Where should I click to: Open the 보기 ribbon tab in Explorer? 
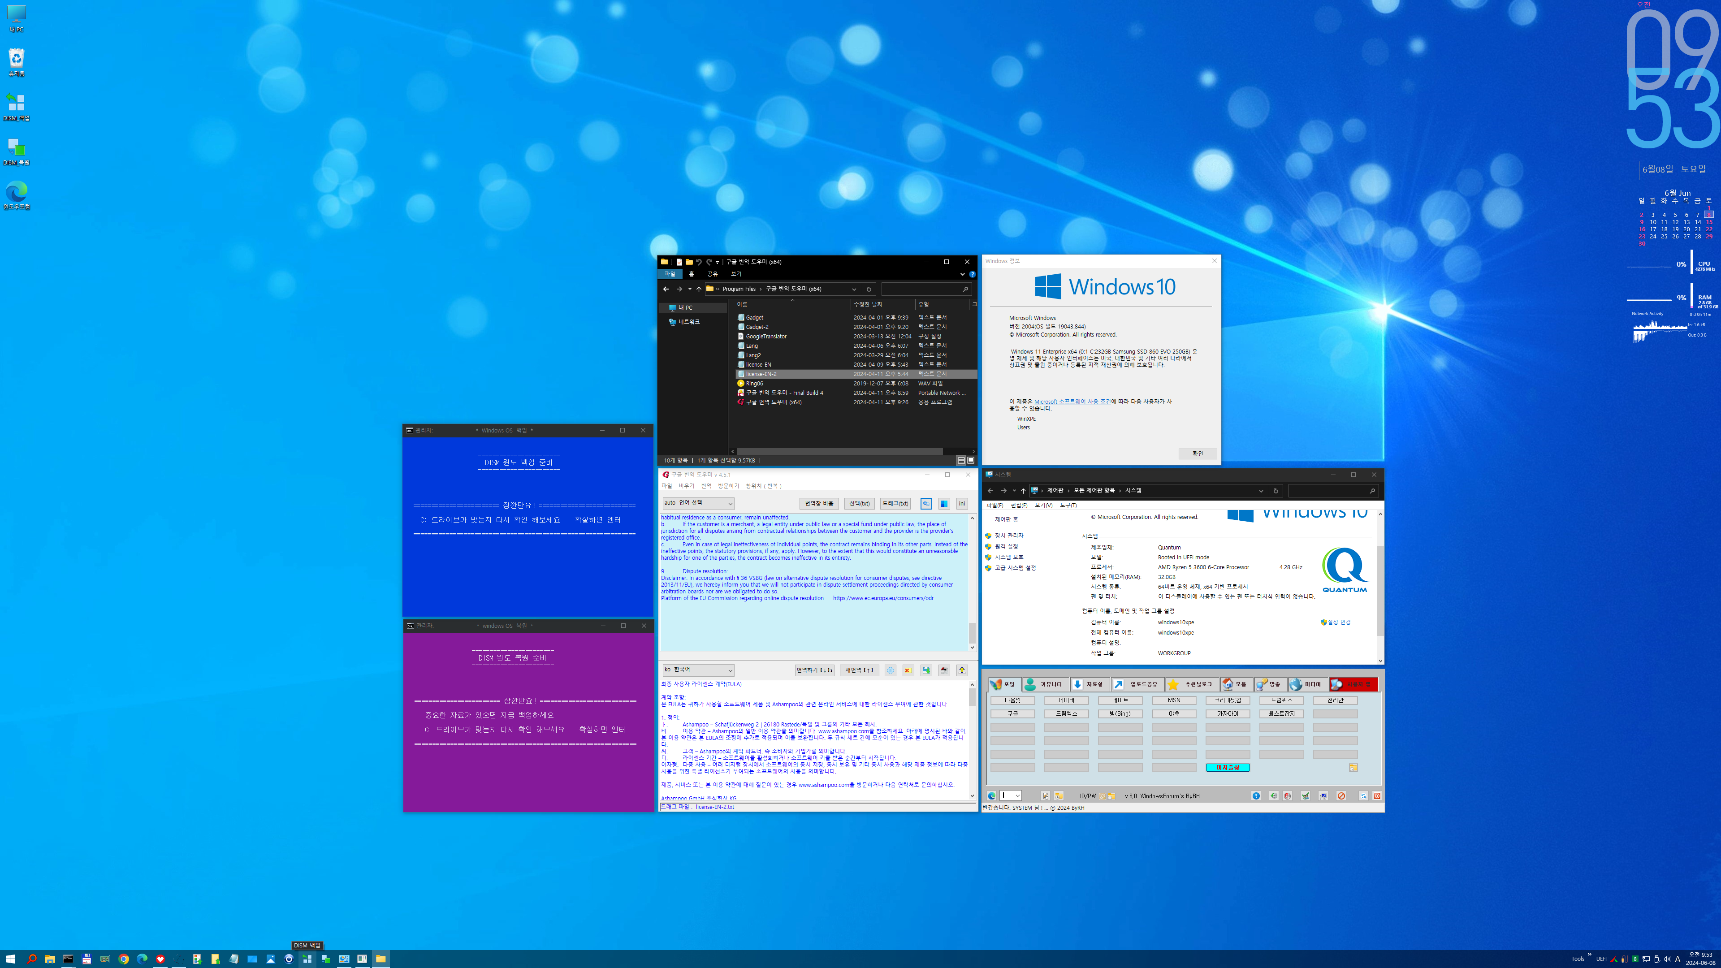point(735,274)
